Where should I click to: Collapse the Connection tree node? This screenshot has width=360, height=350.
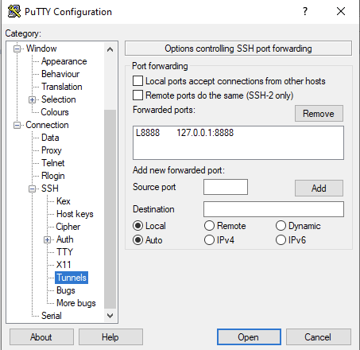pyautogui.click(x=17, y=125)
